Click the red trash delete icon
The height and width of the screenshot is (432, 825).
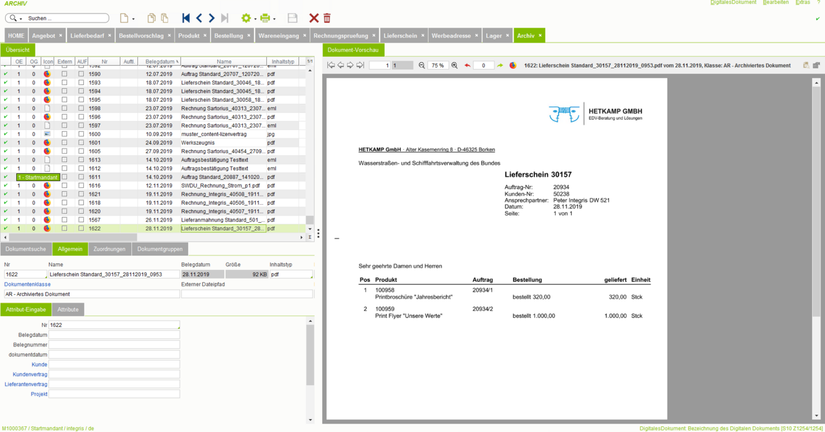pyautogui.click(x=327, y=18)
